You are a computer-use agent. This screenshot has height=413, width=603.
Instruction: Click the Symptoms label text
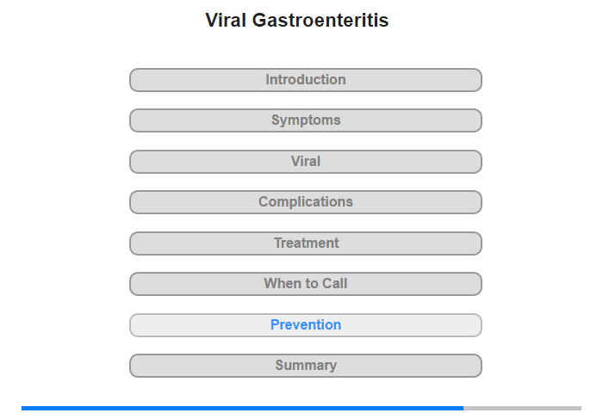tap(306, 120)
